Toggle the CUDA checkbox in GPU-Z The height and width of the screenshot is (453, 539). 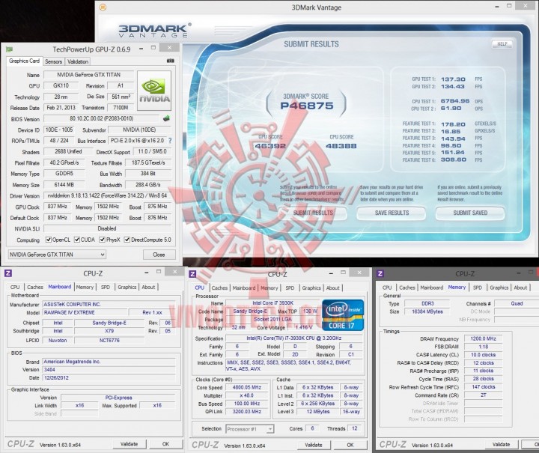[x=77, y=240]
